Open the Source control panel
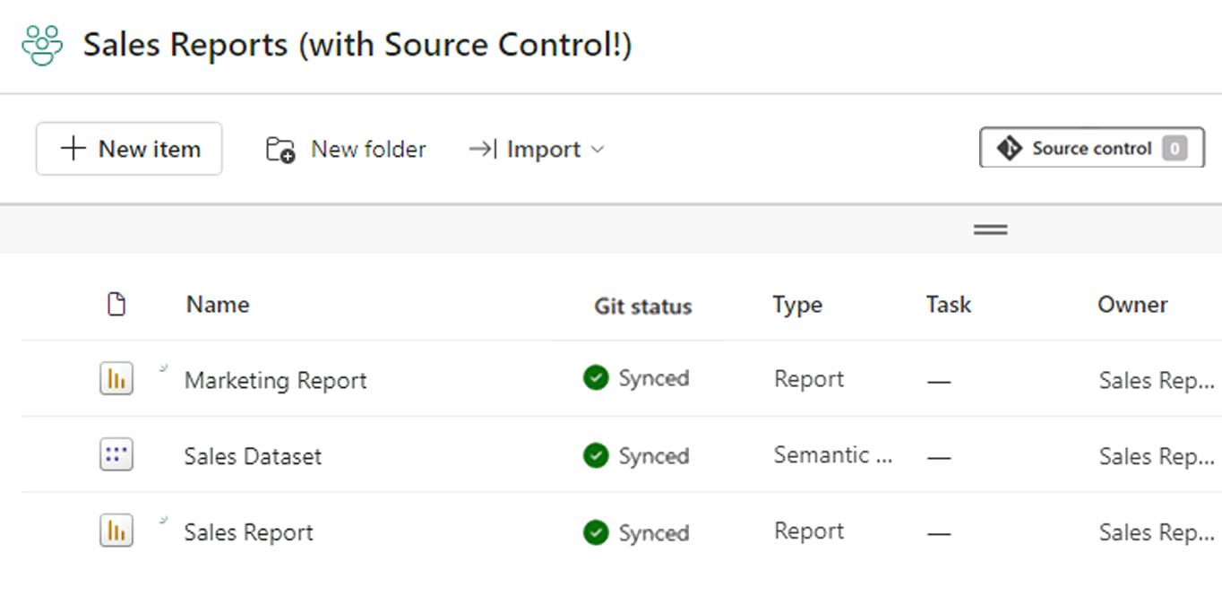 coord(1092,148)
